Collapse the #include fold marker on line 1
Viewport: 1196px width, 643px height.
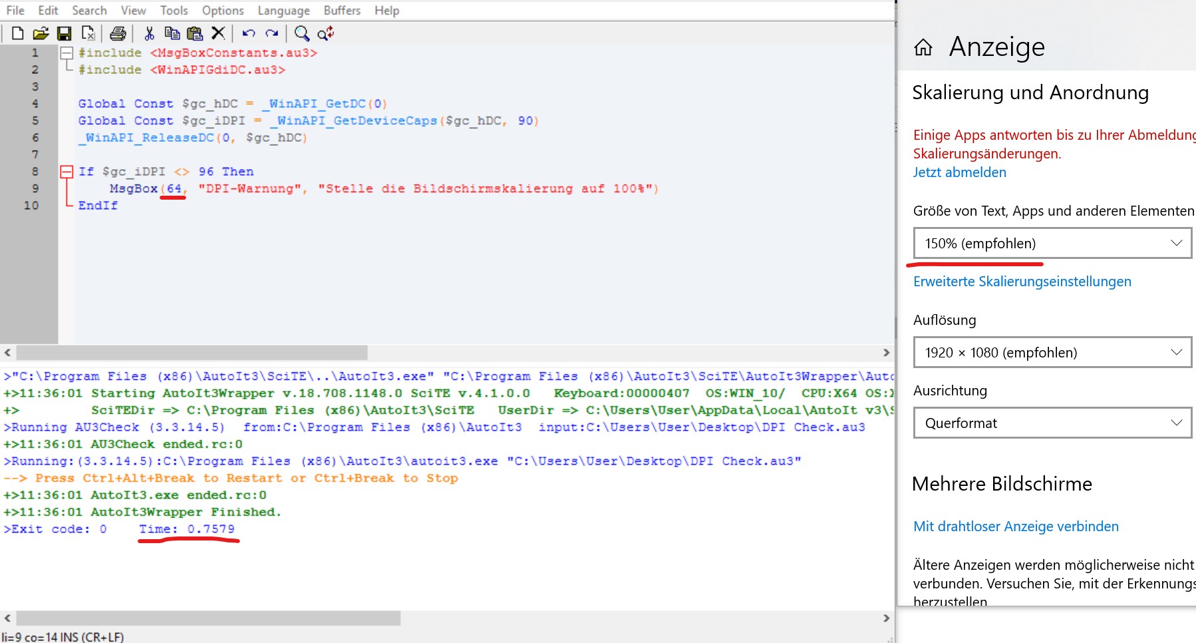[x=67, y=53]
